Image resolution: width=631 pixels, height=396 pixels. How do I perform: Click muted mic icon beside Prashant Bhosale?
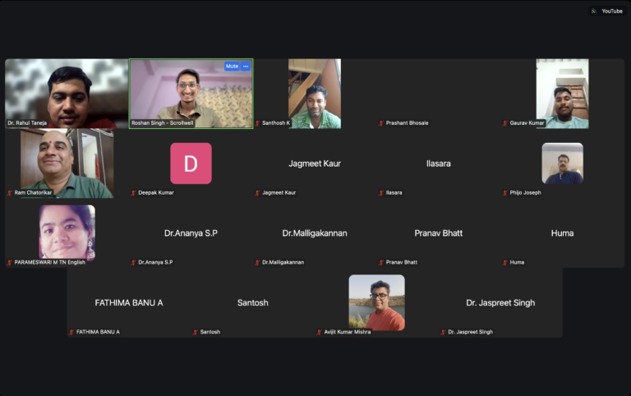click(381, 123)
